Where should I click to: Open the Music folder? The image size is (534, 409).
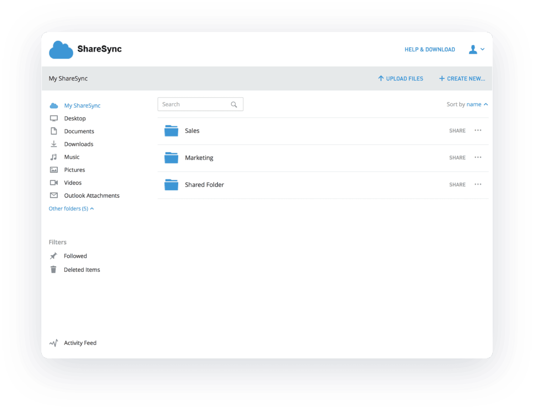click(x=72, y=157)
